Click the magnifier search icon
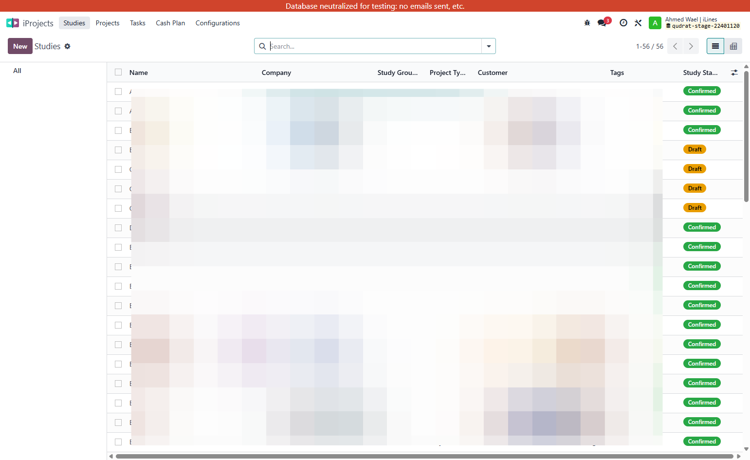The width and height of the screenshot is (750, 460). pyautogui.click(x=262, y=46)
